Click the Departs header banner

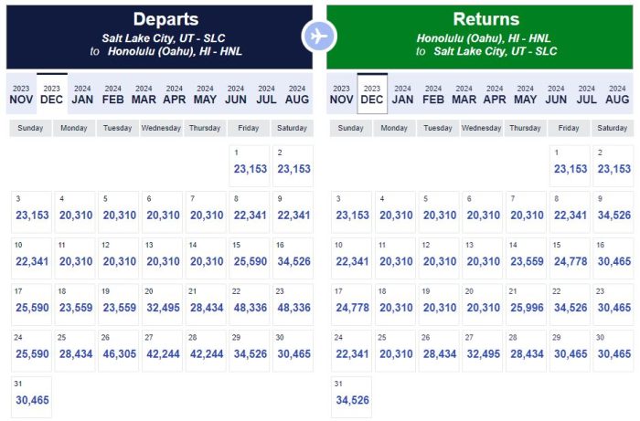click(x=159, y=35)
